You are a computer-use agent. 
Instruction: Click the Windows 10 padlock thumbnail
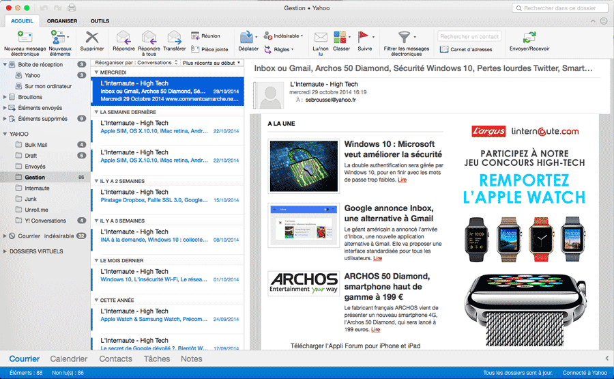point(304,166)
